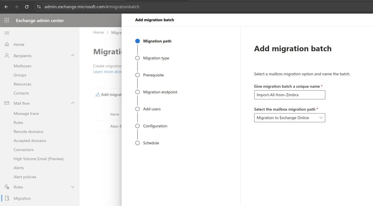Open Message trace under Mail flow

tap(26, 113)
